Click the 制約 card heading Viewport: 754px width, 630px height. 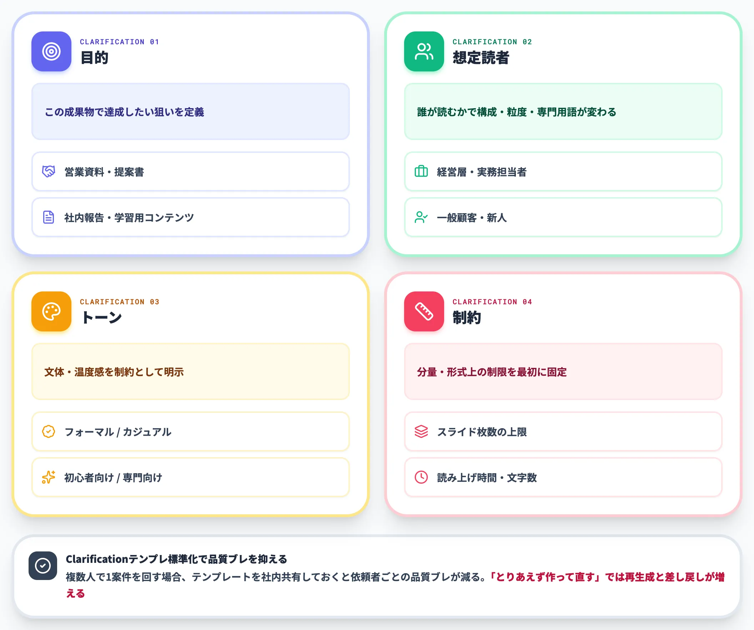(467, 318)
